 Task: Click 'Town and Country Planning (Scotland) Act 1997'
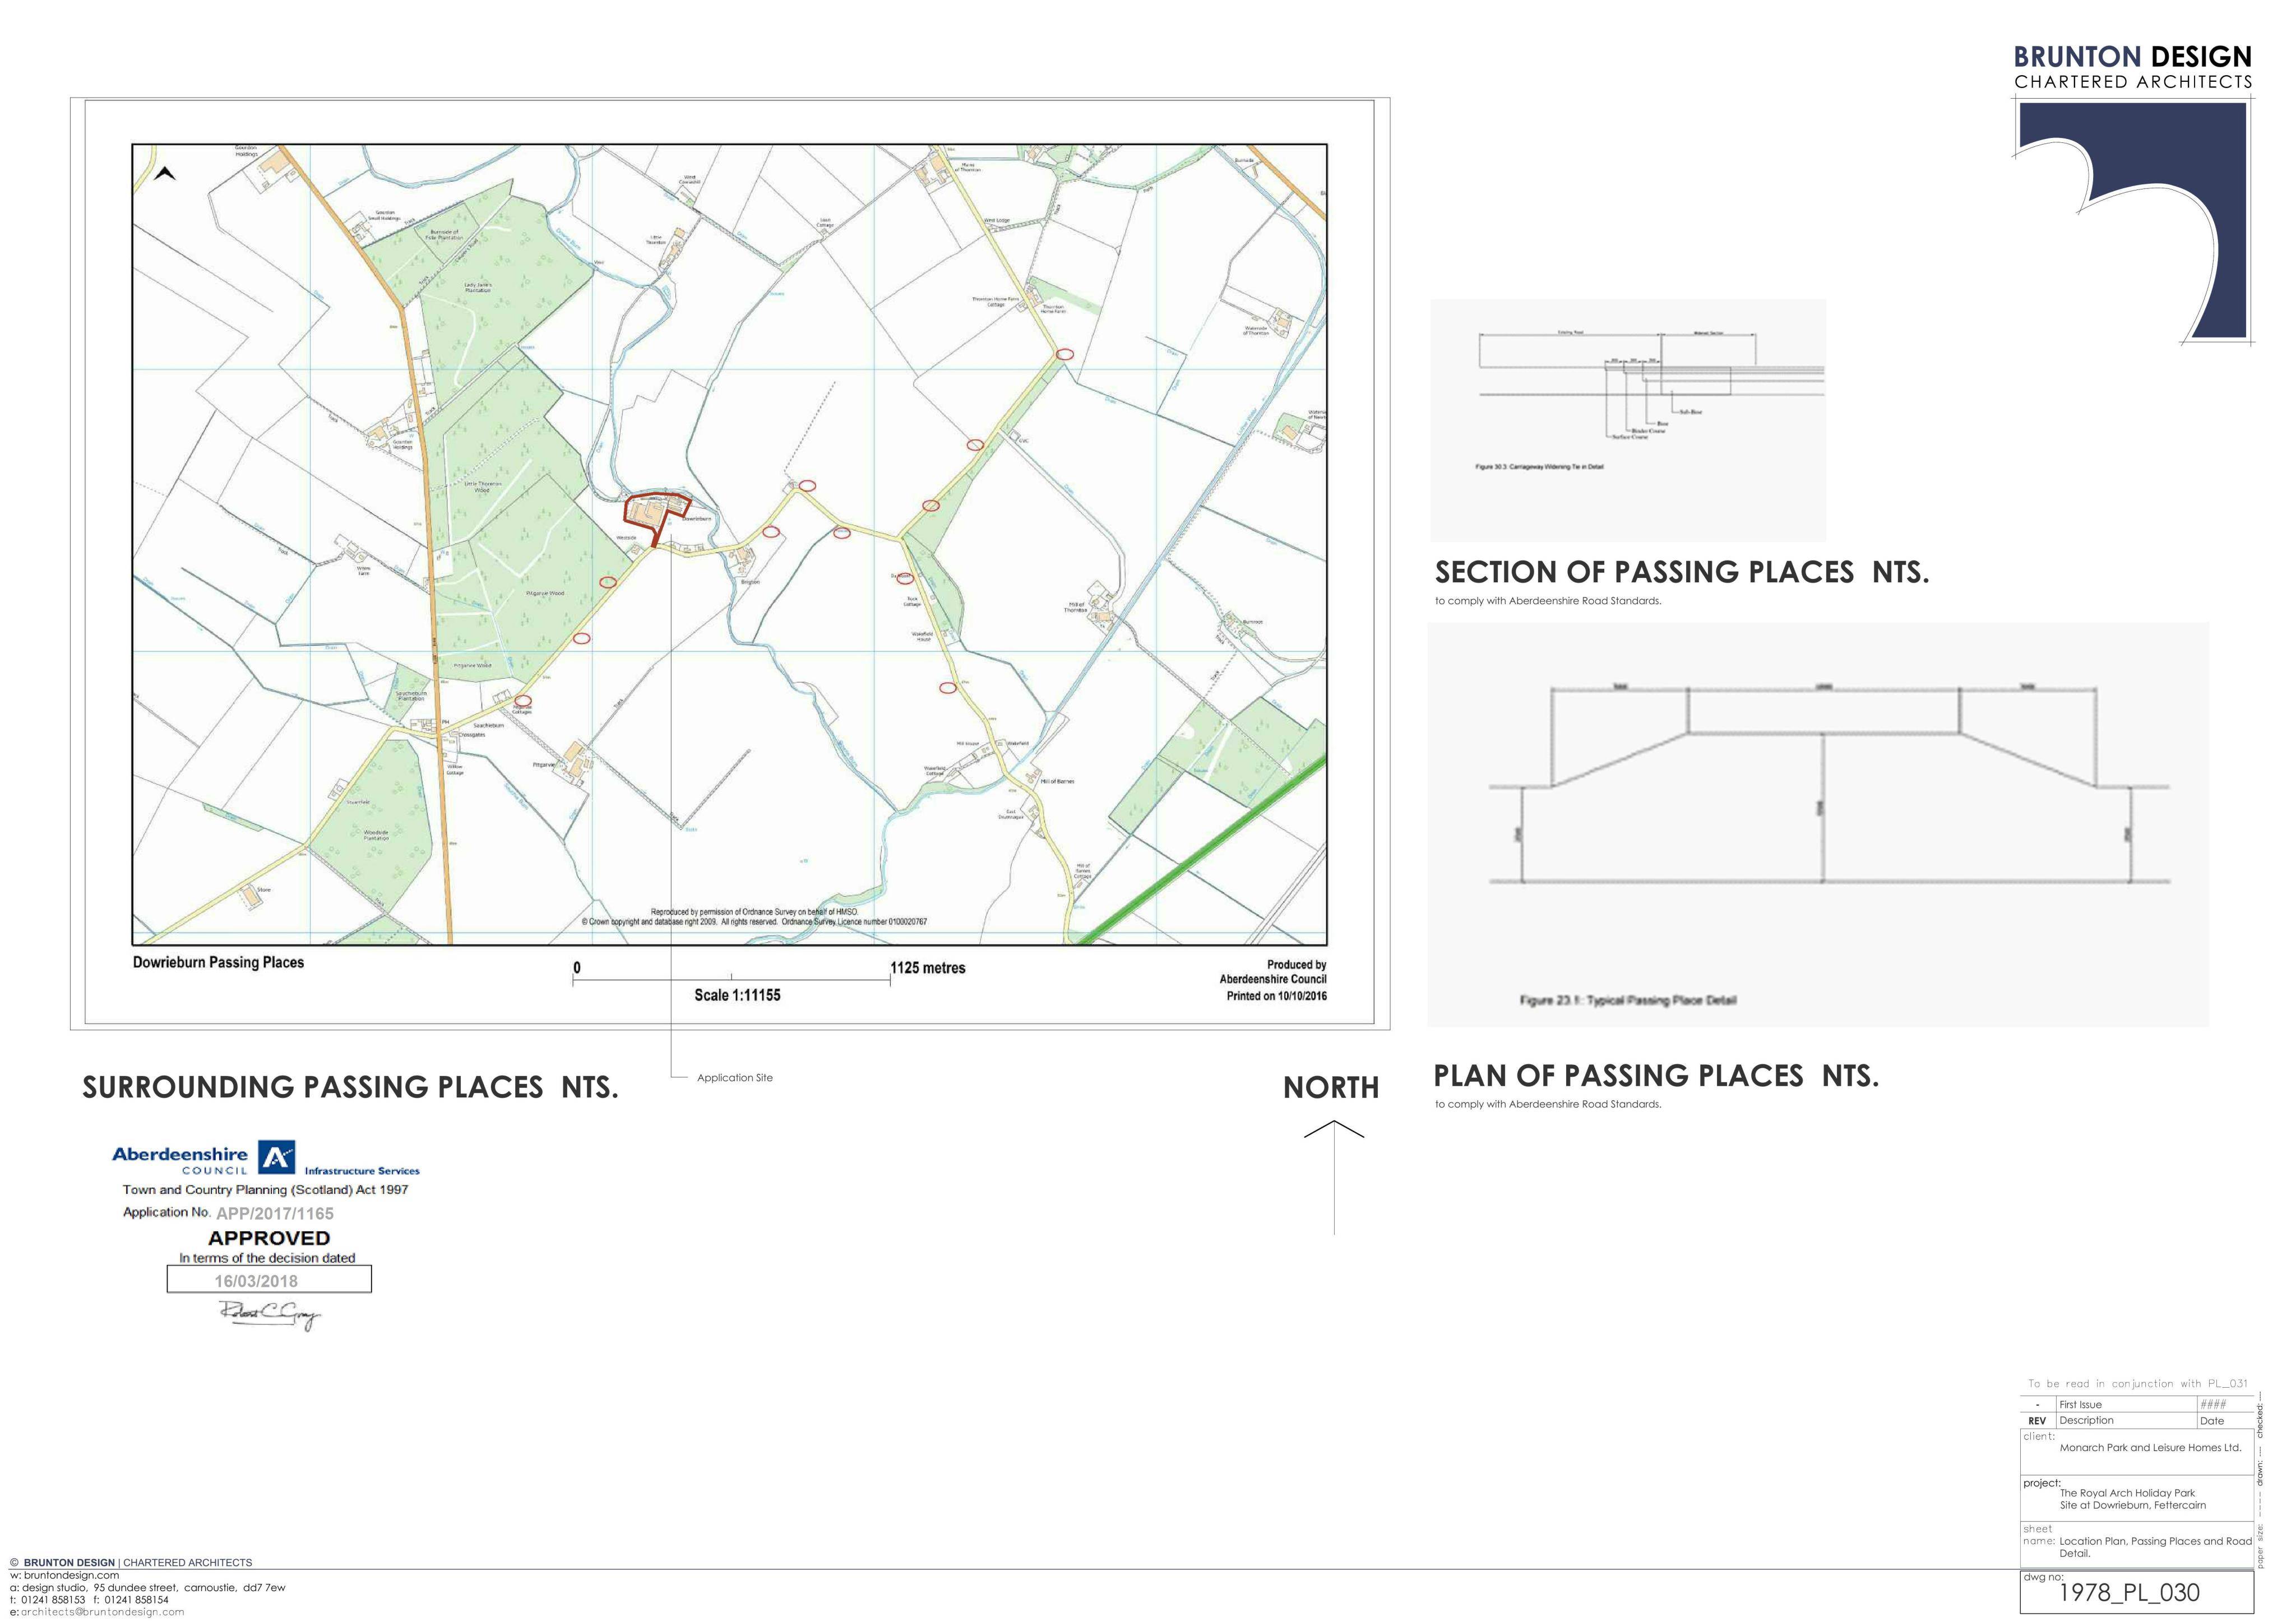pyautogui.click(x=265, y=1190)
